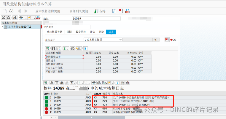Open the sum sigma dropdown in cost component toolbar
Image resolution: width=226 pixels, height=119 pixels.
coord(66,48)
